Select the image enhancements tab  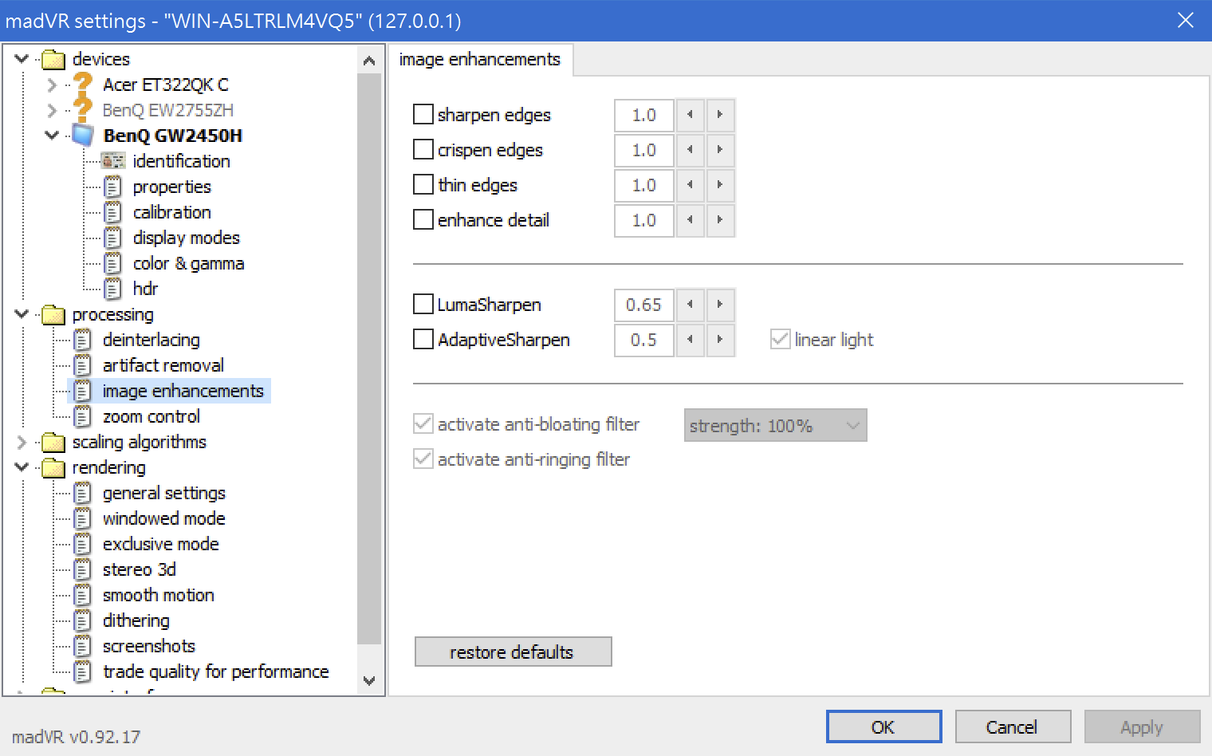(x=480, y=59)
